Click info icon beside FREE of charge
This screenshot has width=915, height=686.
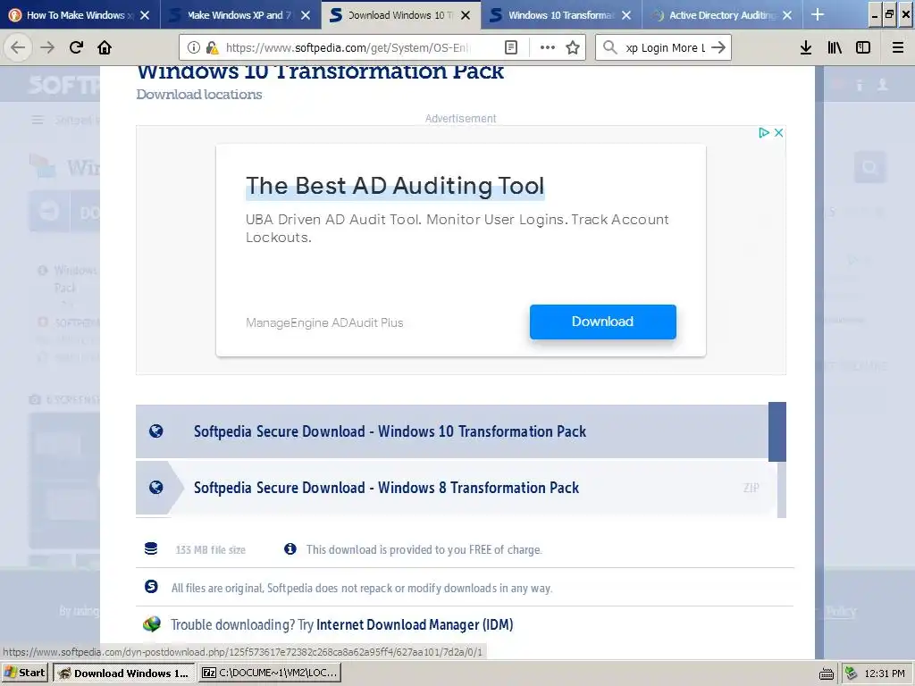tap(290, 549)
